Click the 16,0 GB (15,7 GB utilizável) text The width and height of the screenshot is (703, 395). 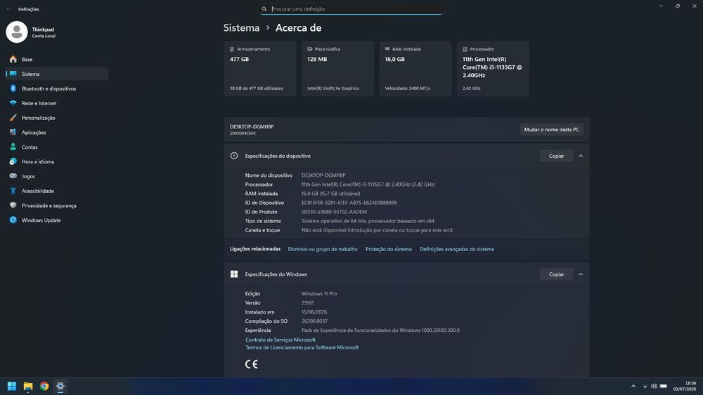[331, 194]
